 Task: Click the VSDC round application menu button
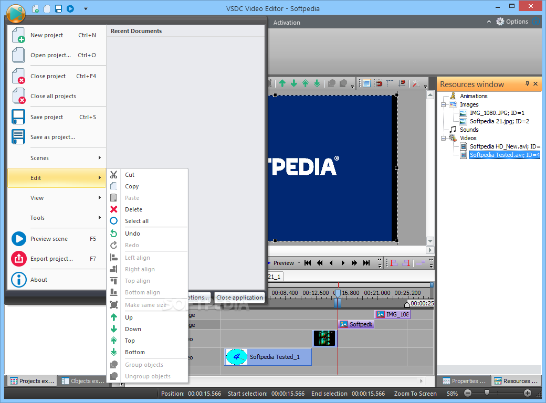tap(16, 14)
